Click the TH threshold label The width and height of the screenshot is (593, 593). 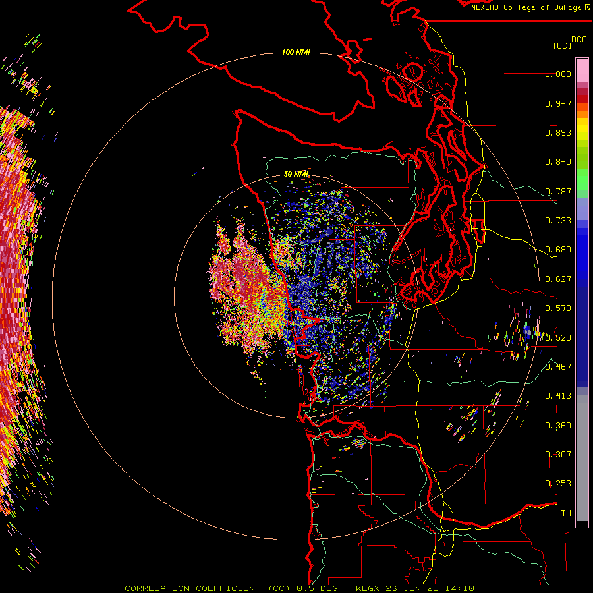point(566,513)
